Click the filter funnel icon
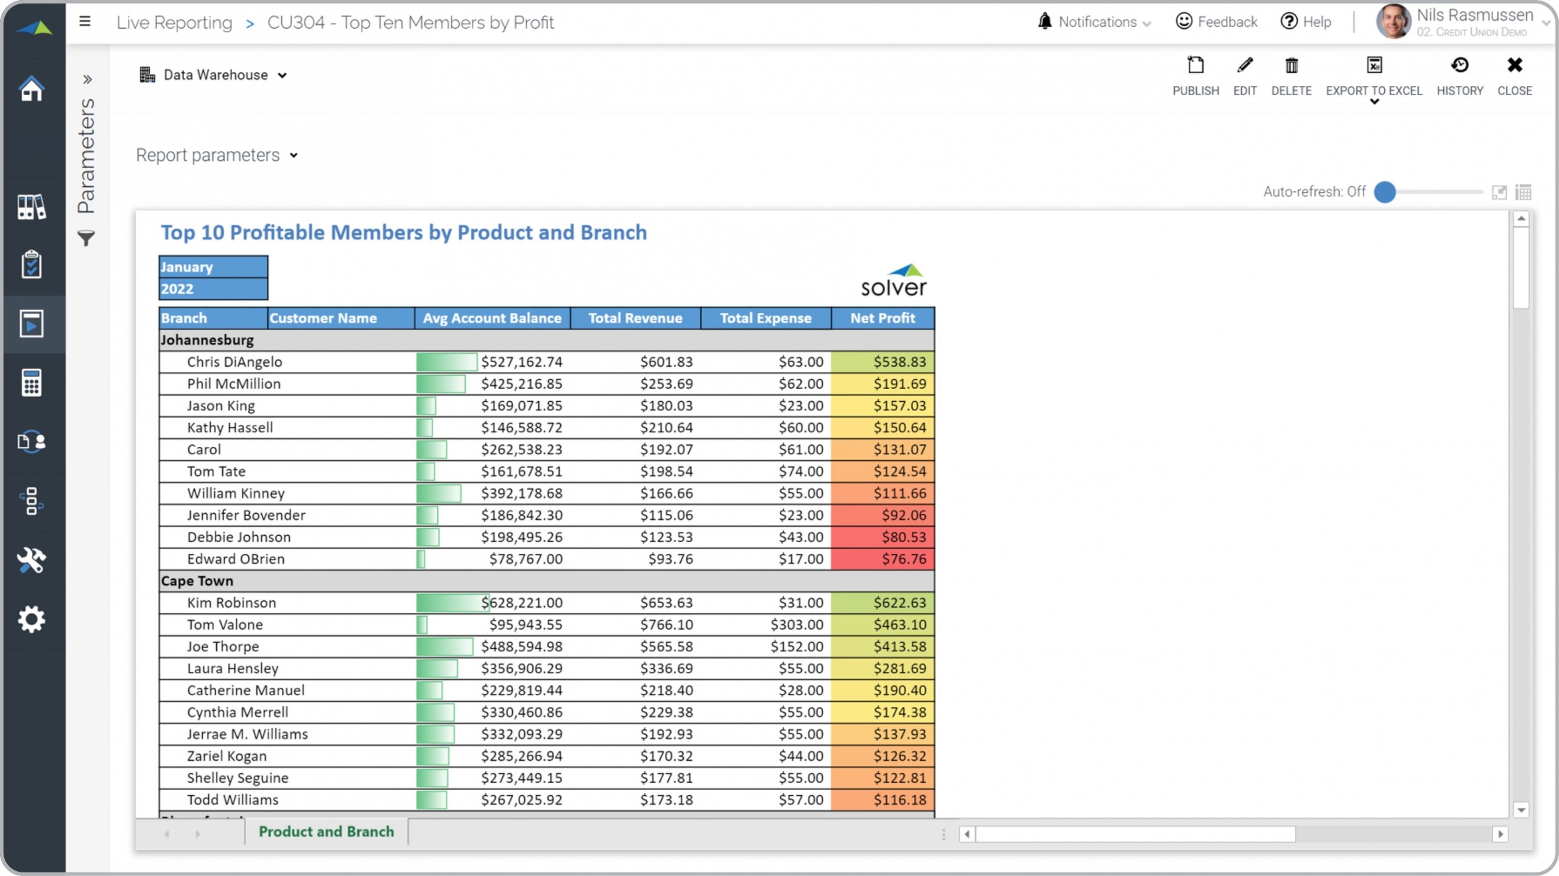The width and height of the screenshot is (1559, 876). tap(86, 239)
